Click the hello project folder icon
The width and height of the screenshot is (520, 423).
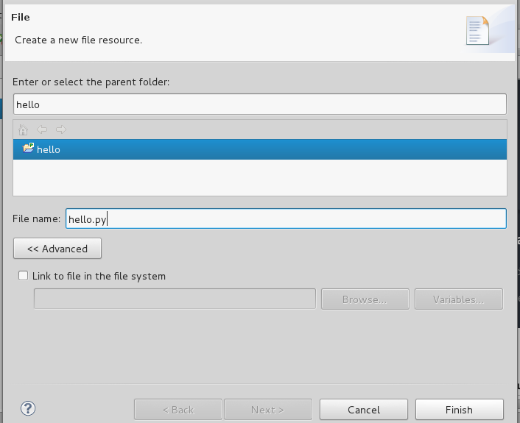point(28,148)
